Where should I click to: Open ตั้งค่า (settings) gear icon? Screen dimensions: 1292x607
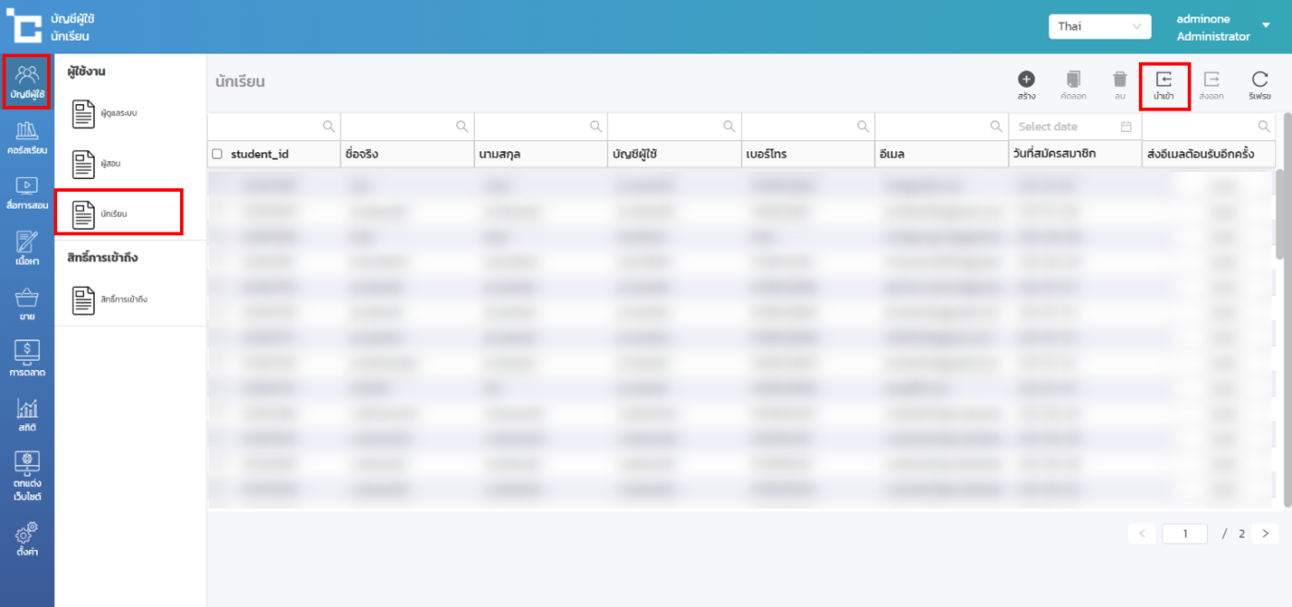coord(27,538)
